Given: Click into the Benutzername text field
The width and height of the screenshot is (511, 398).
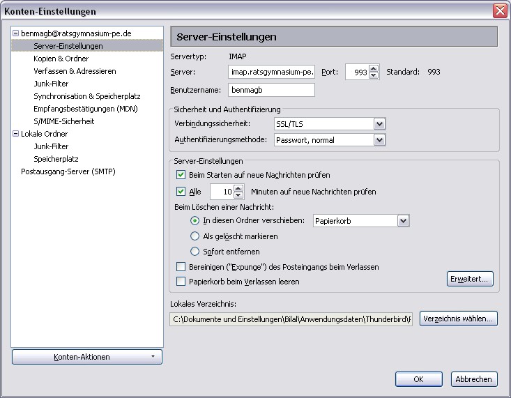Looking at the screenshot, I should (271, 90).
